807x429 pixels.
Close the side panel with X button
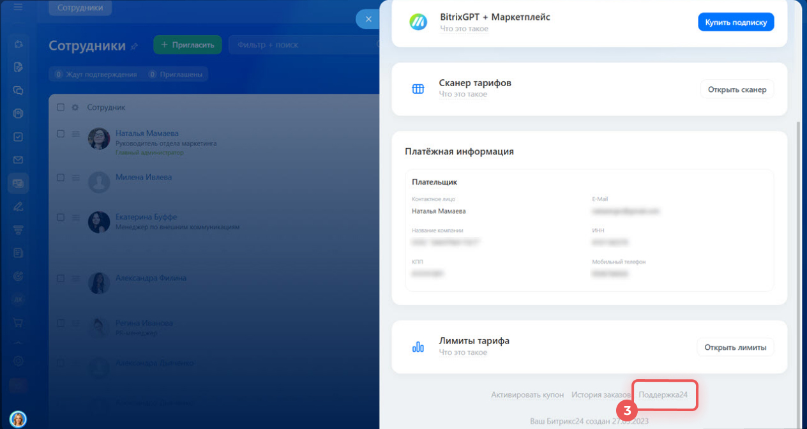coord(368,19)
